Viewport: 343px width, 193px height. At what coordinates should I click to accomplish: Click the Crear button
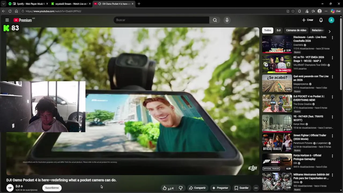(308, 20)
